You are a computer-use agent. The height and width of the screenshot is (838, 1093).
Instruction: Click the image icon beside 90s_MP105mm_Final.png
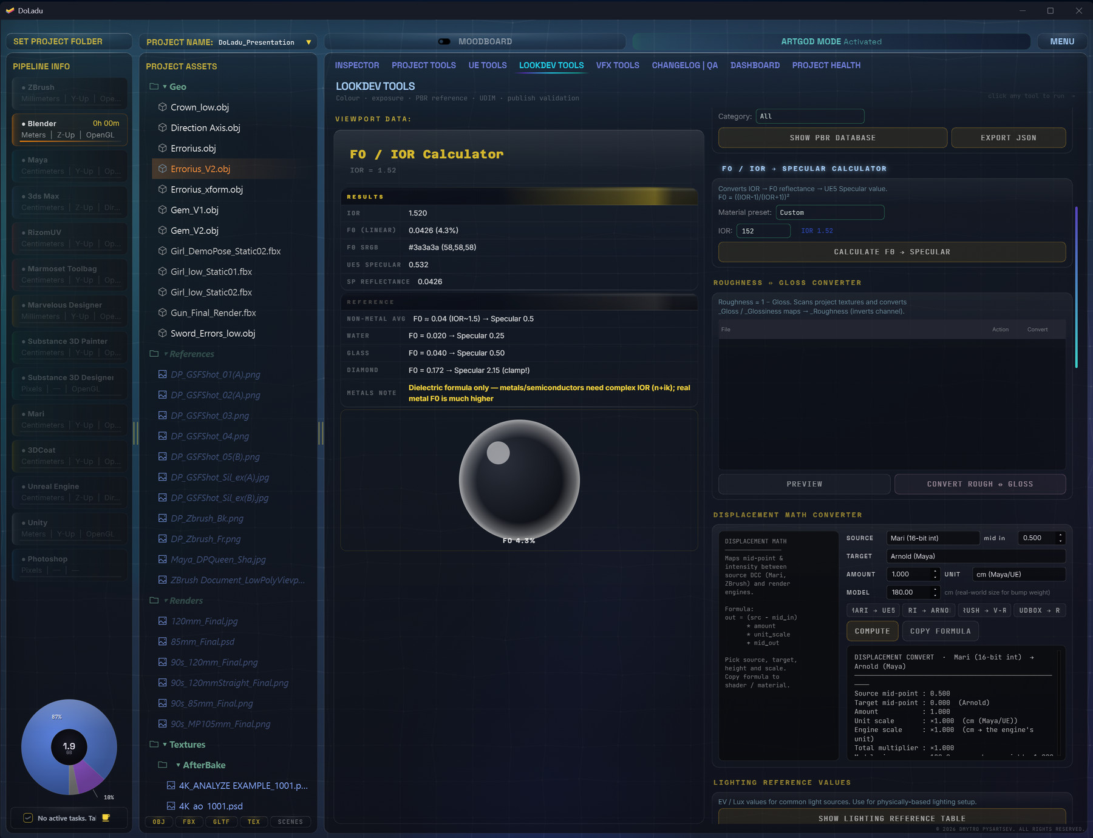162,723
